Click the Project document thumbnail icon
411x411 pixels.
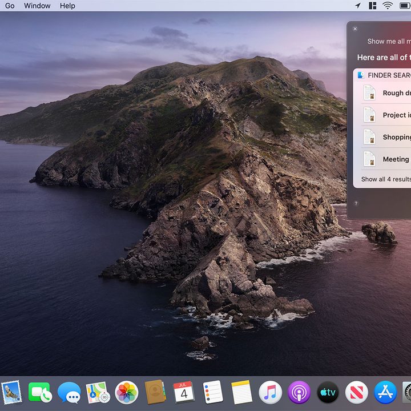pyautogui.click(x=369, y=115)
